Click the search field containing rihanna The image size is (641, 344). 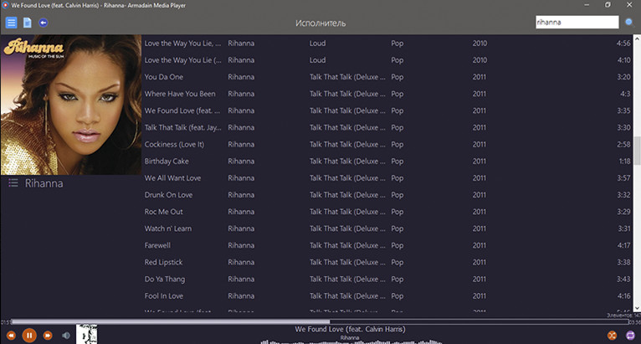(577, 22)
